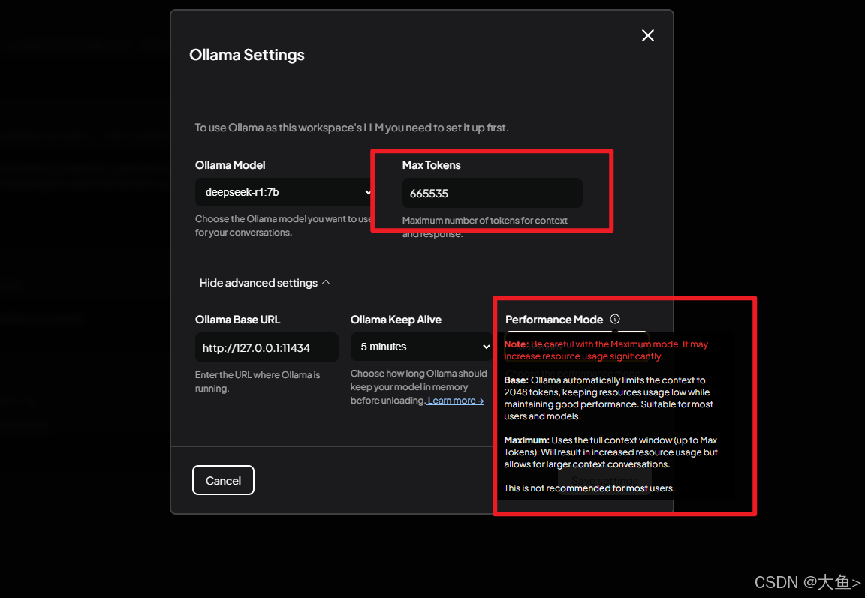Image resolution: width=865 pixels, height=598 pixels.
Task: Close the Ollama Settings dialog
Action: 648,35
